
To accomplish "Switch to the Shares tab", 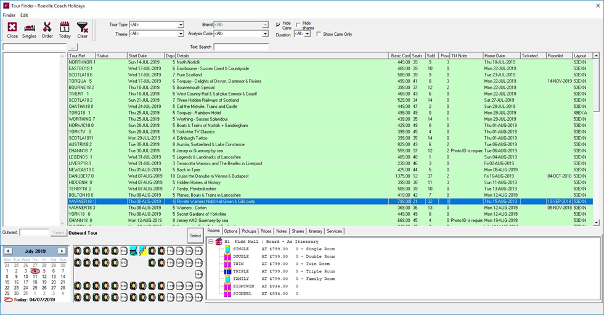I will pos(298,231).
